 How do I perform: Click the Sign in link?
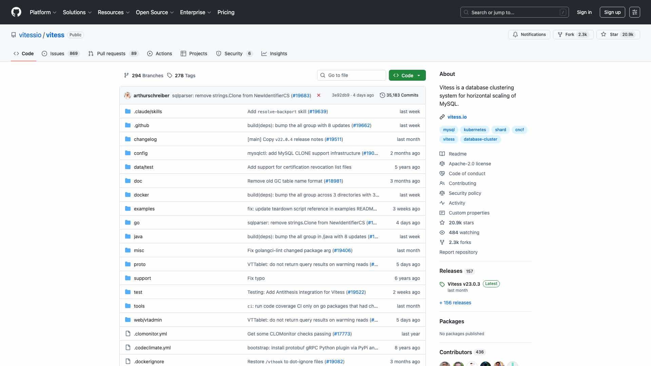[x=584, y=12]
